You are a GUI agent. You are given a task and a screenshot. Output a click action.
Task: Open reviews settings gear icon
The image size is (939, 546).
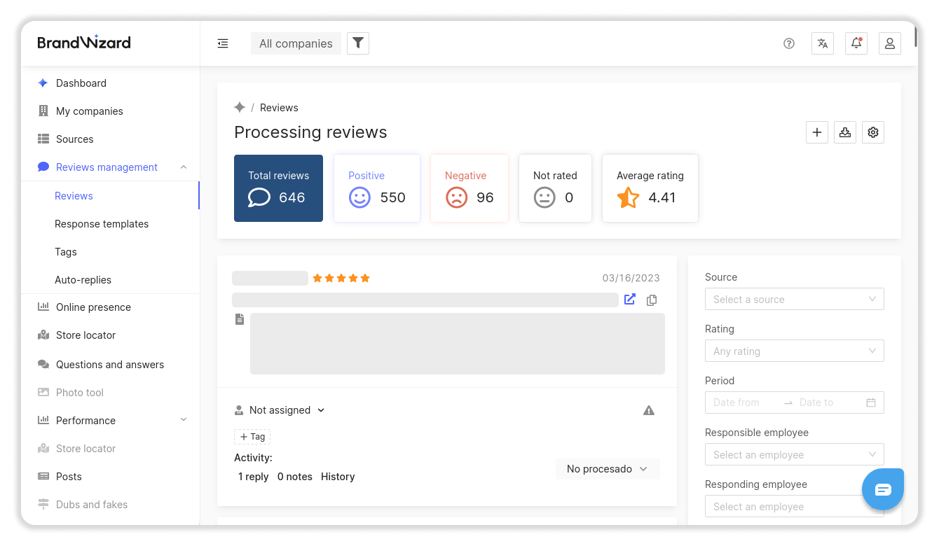(872, 132)
